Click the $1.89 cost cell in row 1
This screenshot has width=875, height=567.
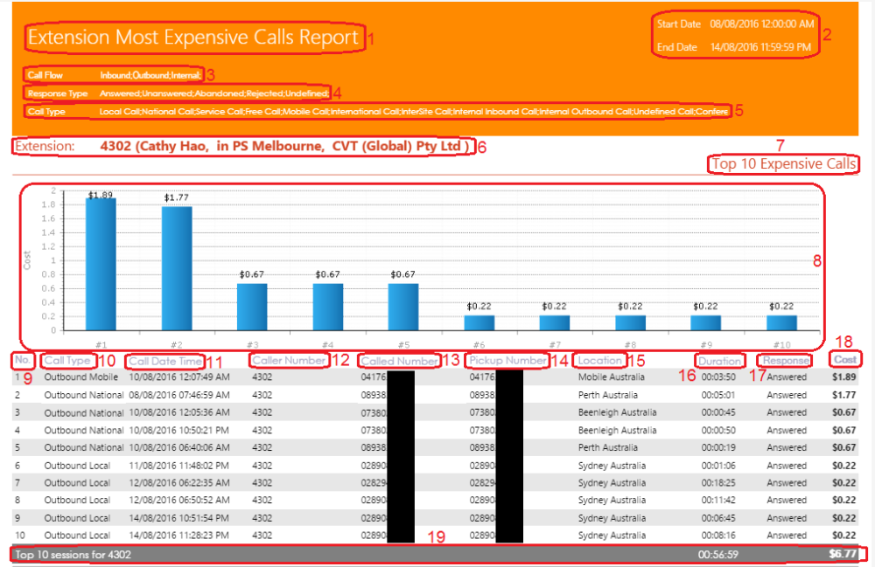[843, 377]
